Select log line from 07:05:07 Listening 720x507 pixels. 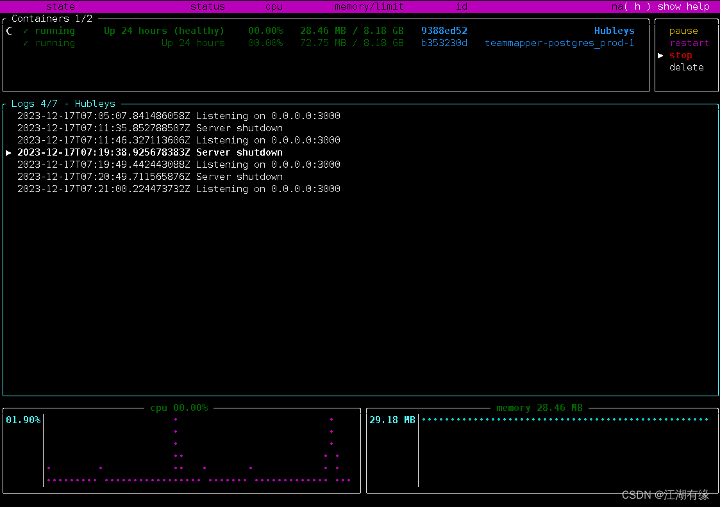179,115
